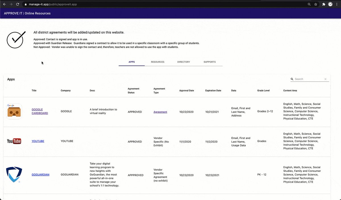Click the Approval Date column header

click(x=187, y=91)
